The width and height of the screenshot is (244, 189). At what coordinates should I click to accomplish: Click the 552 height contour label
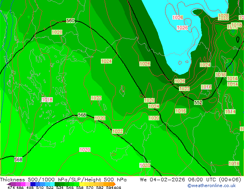(x=198, y=103)
